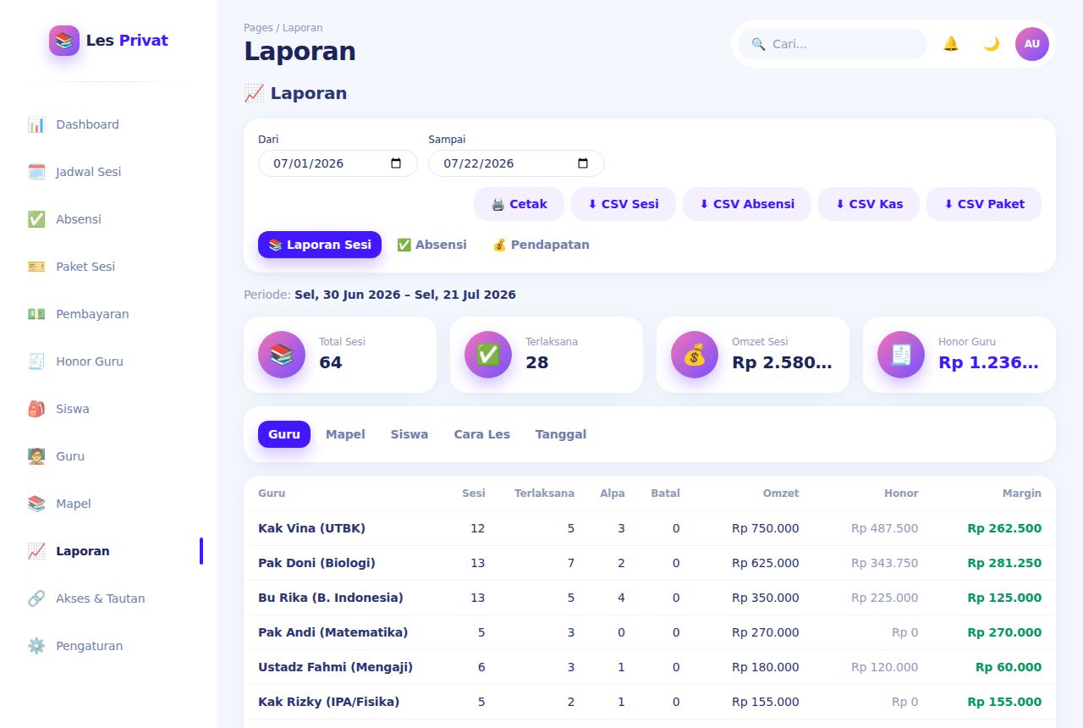Click the Mapel books icon in sidebar
1083x728 pixels.
coord(36,504)
